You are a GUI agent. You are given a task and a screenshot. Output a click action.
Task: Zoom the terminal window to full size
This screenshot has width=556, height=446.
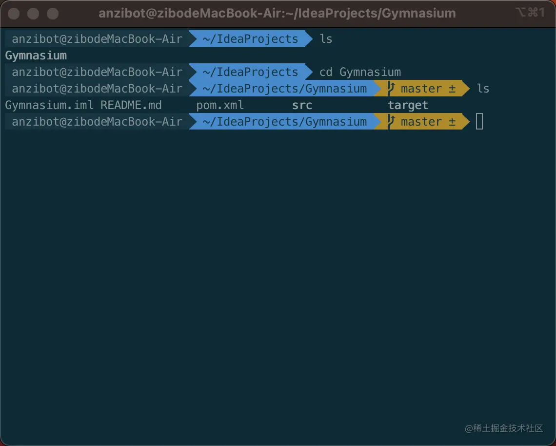[52, 13]
